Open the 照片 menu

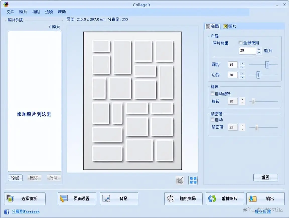click(x=23, y=12)
